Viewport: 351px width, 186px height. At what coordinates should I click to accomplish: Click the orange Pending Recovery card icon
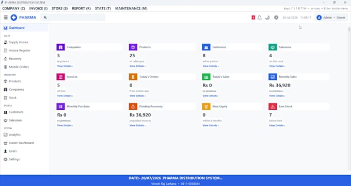tap(133, 107)
